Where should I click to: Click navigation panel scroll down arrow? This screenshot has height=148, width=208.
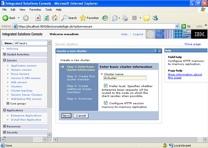click(x=49, y=135)
